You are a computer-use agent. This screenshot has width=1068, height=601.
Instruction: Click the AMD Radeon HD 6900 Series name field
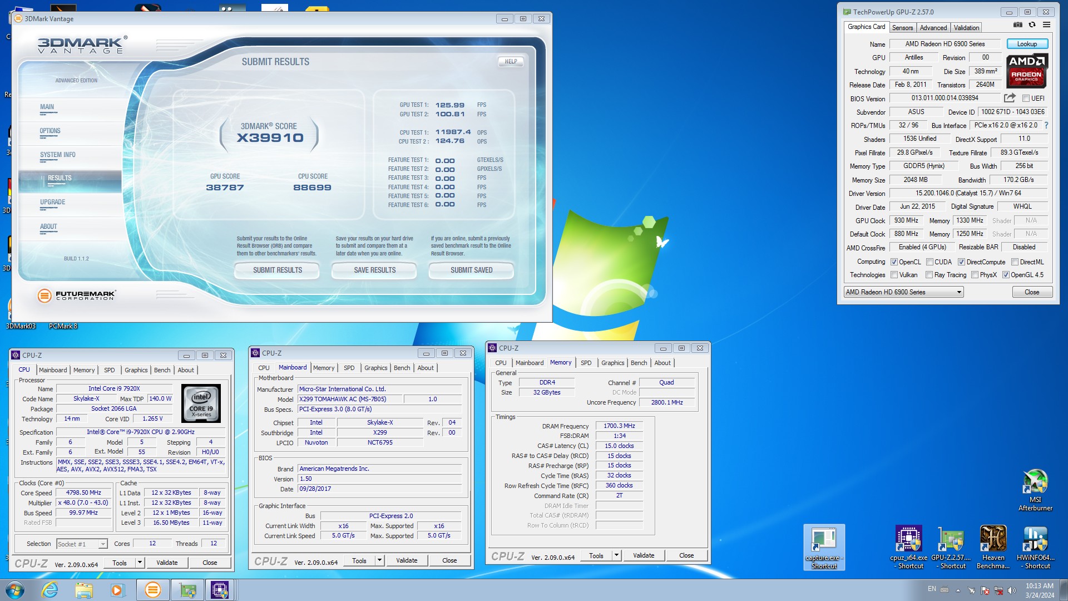pos(945,44)
